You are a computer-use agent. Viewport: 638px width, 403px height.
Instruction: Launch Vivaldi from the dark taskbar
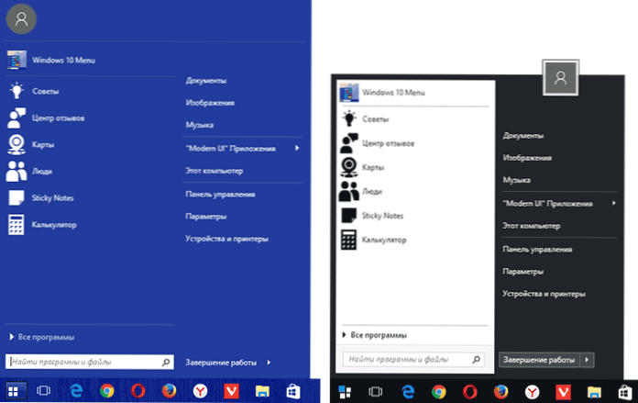tap(563, 392)
